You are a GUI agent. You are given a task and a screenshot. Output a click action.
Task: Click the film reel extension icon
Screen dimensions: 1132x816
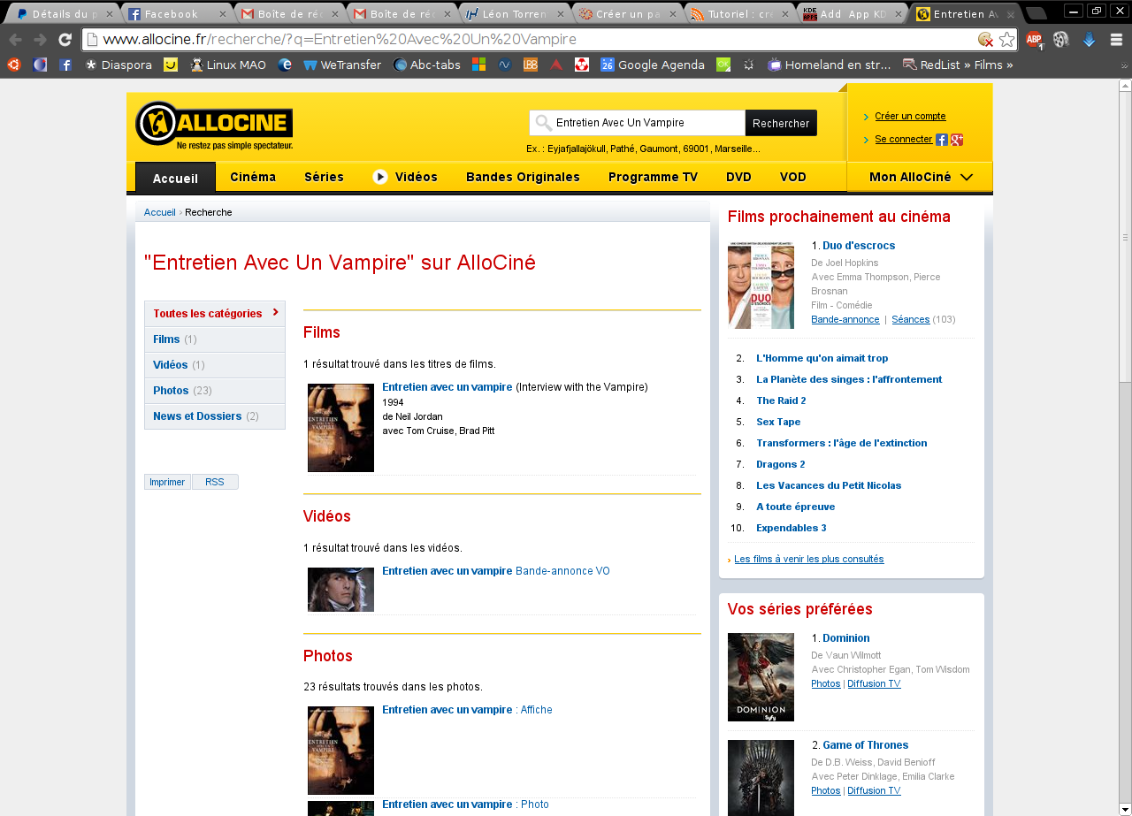1061,40
